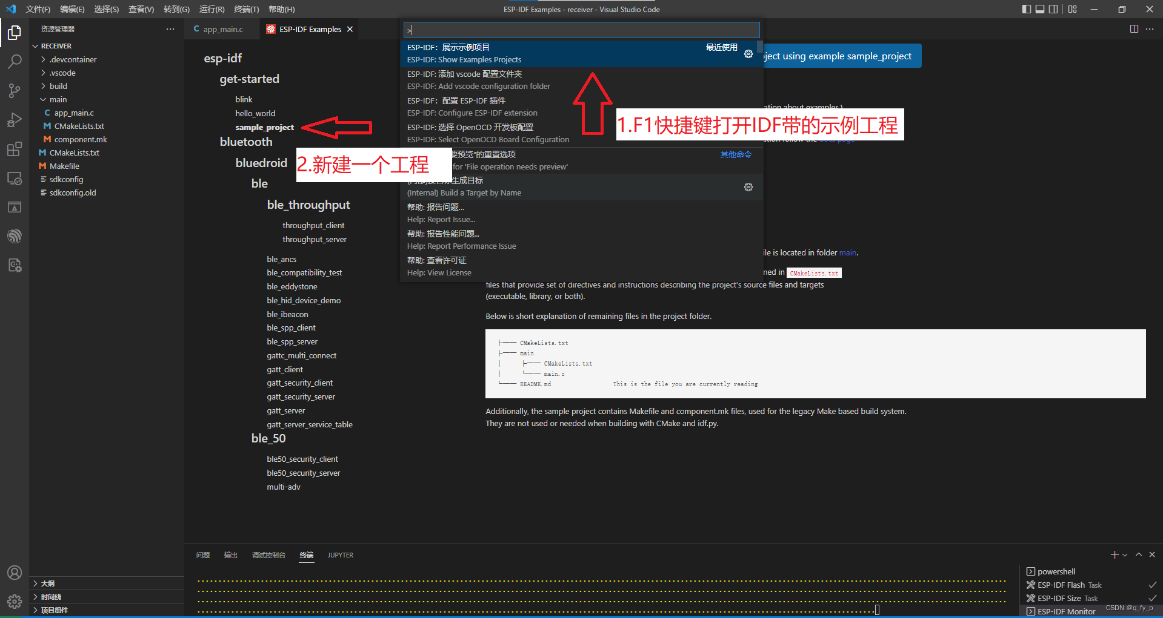Open the Search view in activity bar
The height and width of the screenshot is (618, 1163).
click(15, 61)
